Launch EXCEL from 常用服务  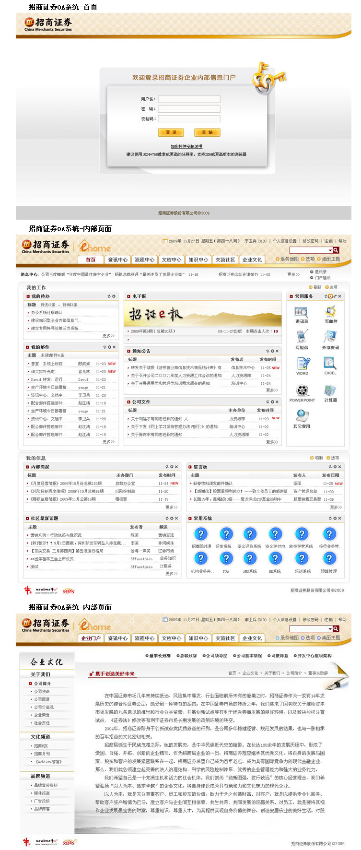330,363
